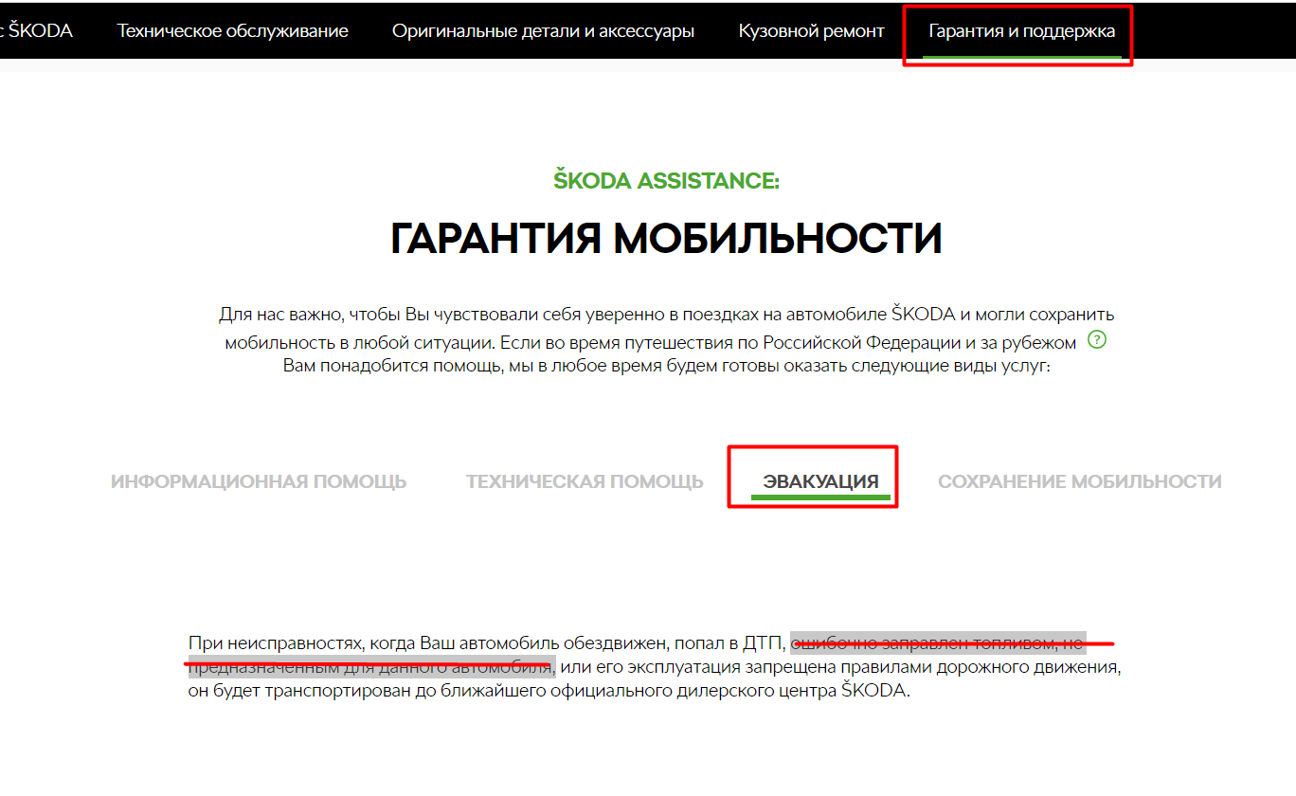Select Гарантия и поддержка in navigation
This screenshot has height=796, width=1296.
[x=1021, y=31]
